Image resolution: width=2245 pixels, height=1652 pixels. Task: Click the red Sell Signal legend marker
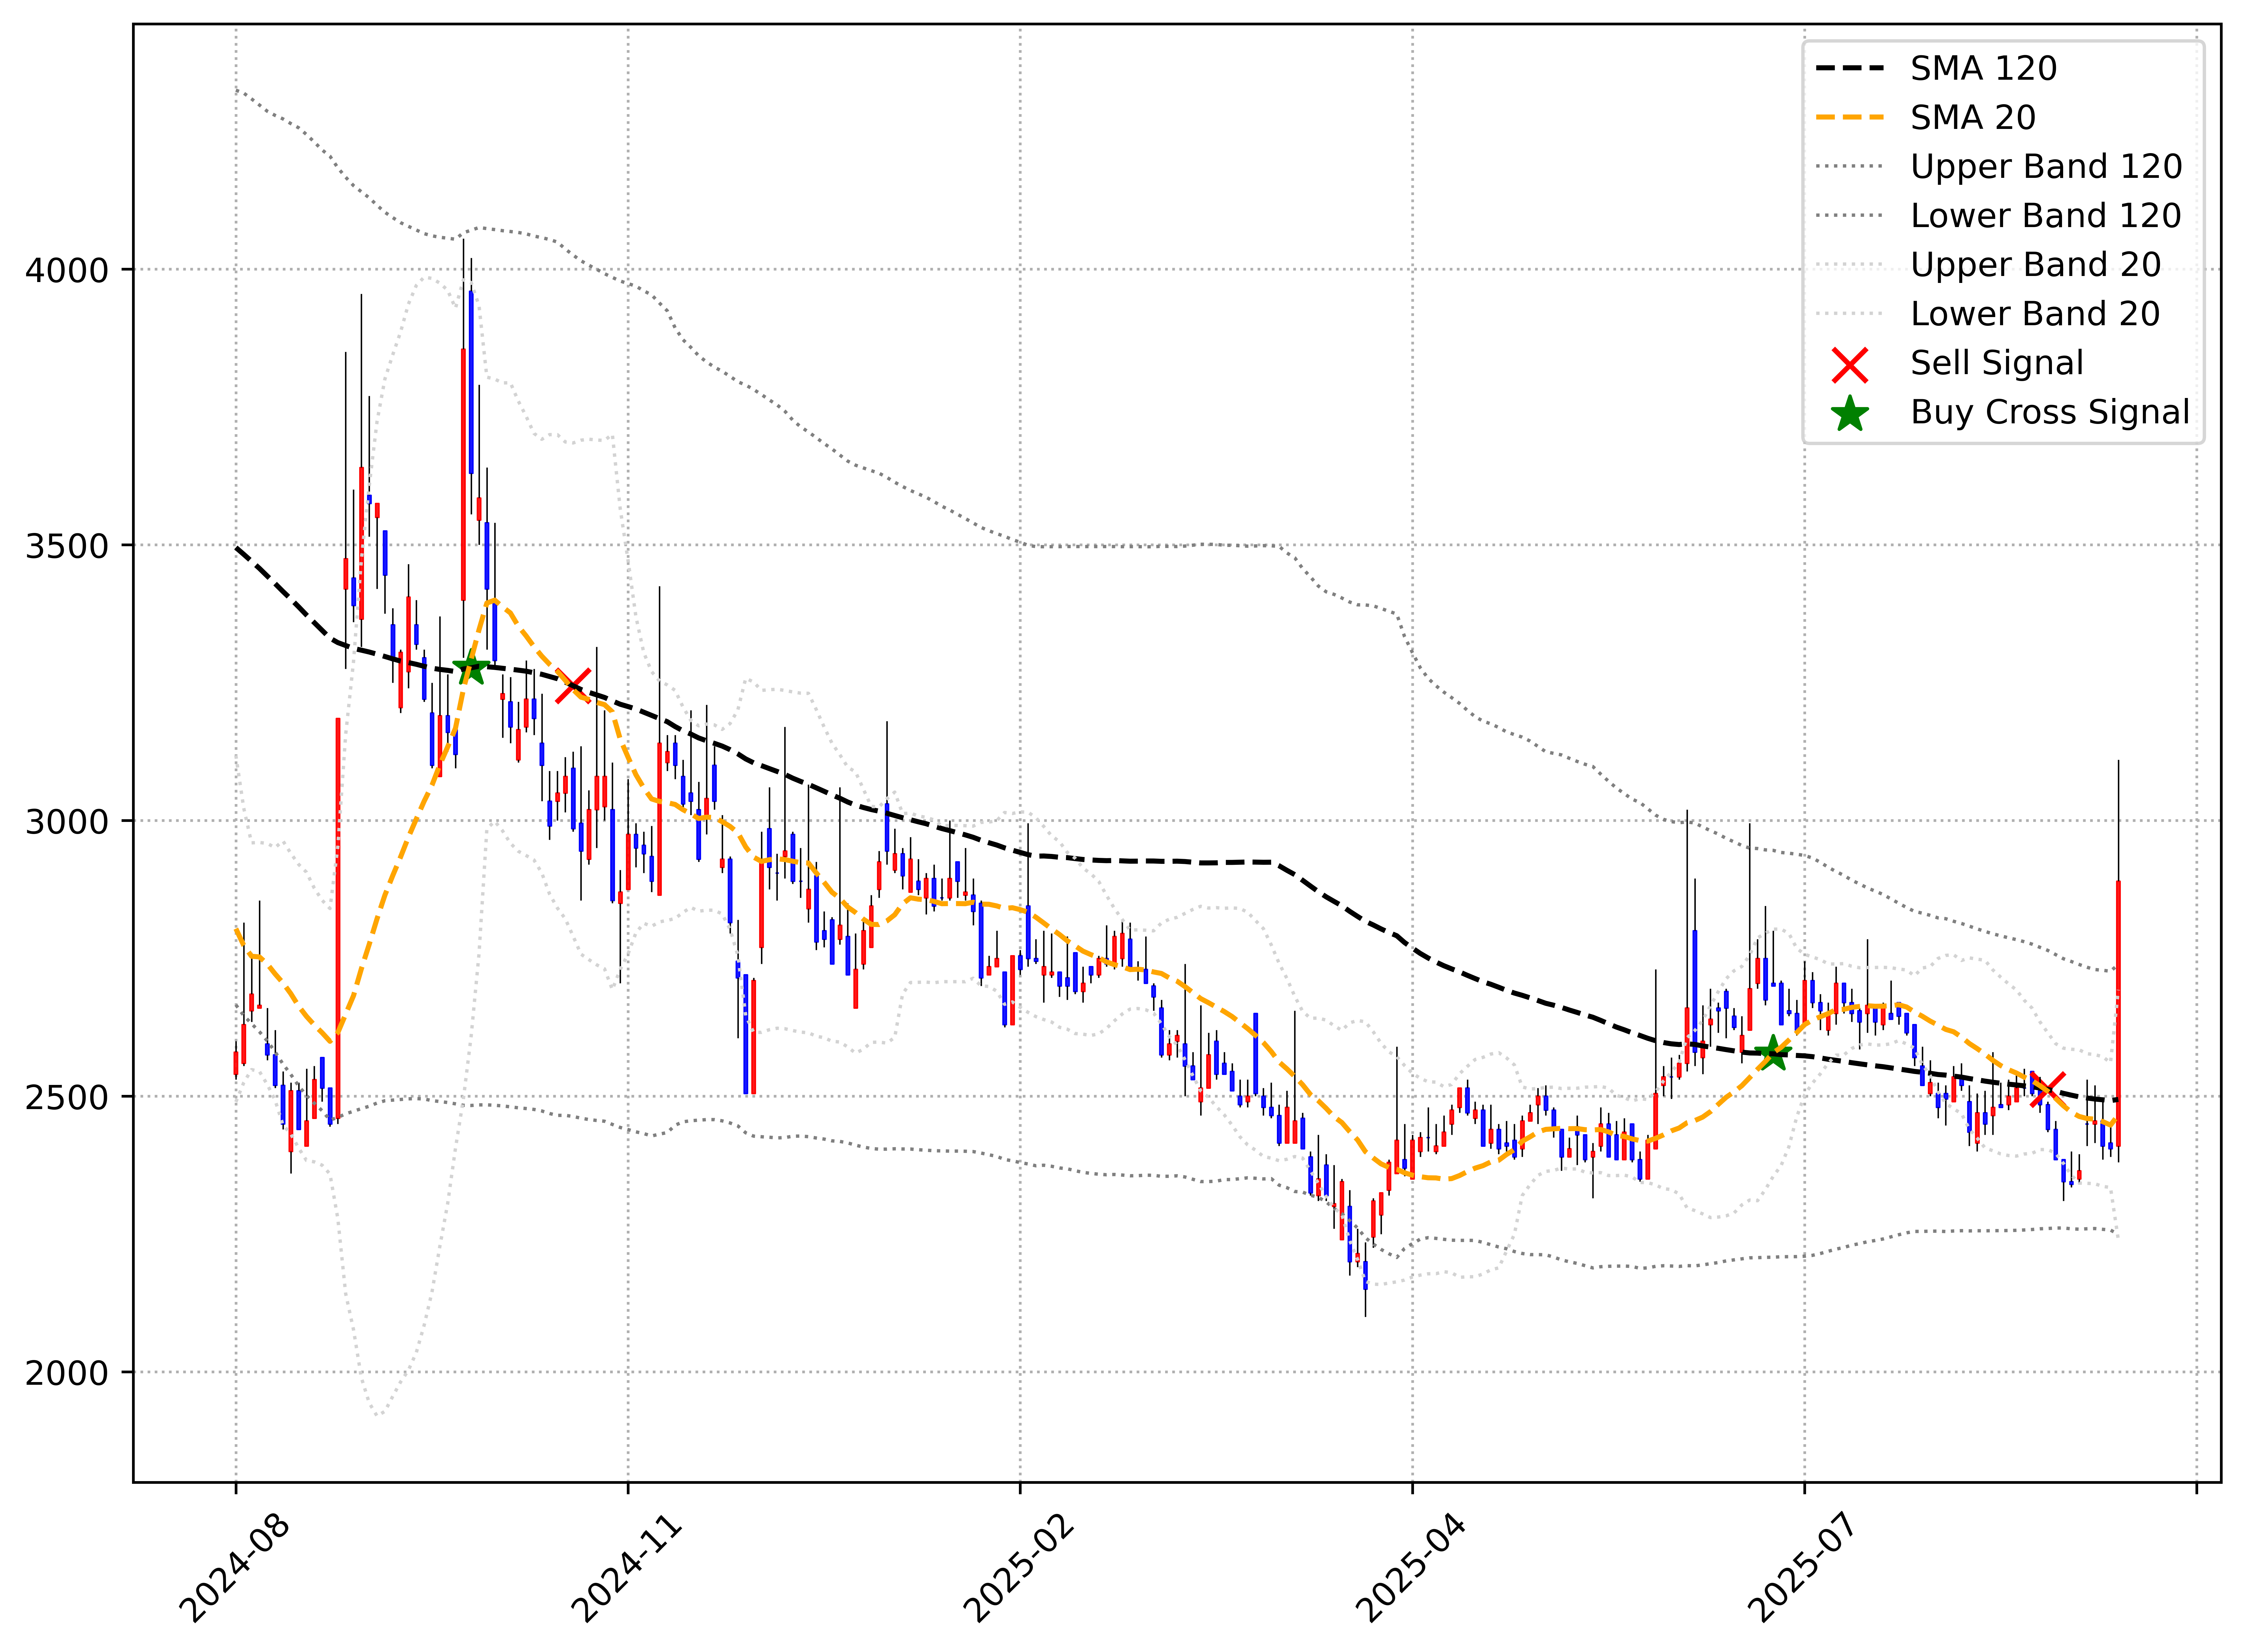(1850, 365)
